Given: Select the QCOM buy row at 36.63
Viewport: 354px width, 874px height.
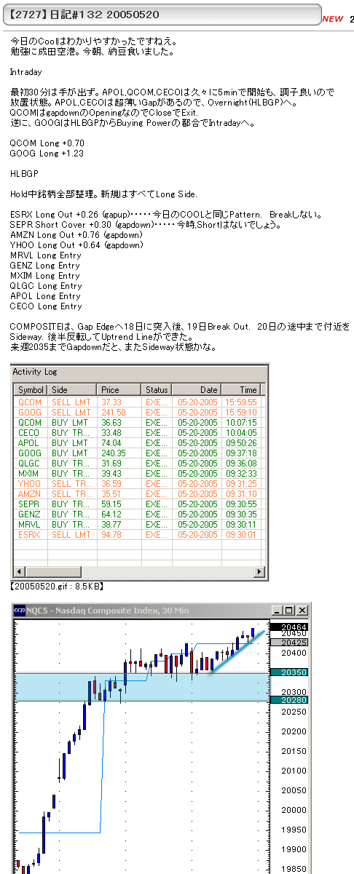Looking at the screenshot, I should pos(141,422).
